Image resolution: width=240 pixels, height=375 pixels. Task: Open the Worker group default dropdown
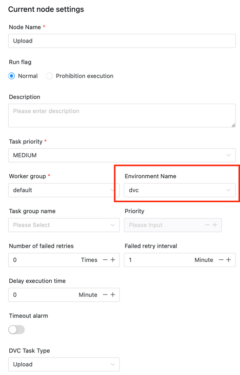[x=64, y=190]
